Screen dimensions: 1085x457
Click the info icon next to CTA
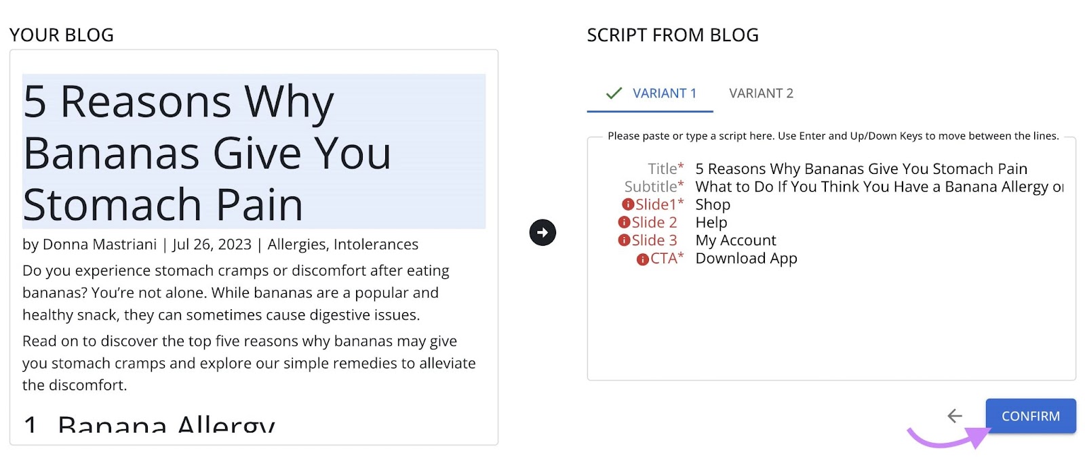tap(642, 258)
